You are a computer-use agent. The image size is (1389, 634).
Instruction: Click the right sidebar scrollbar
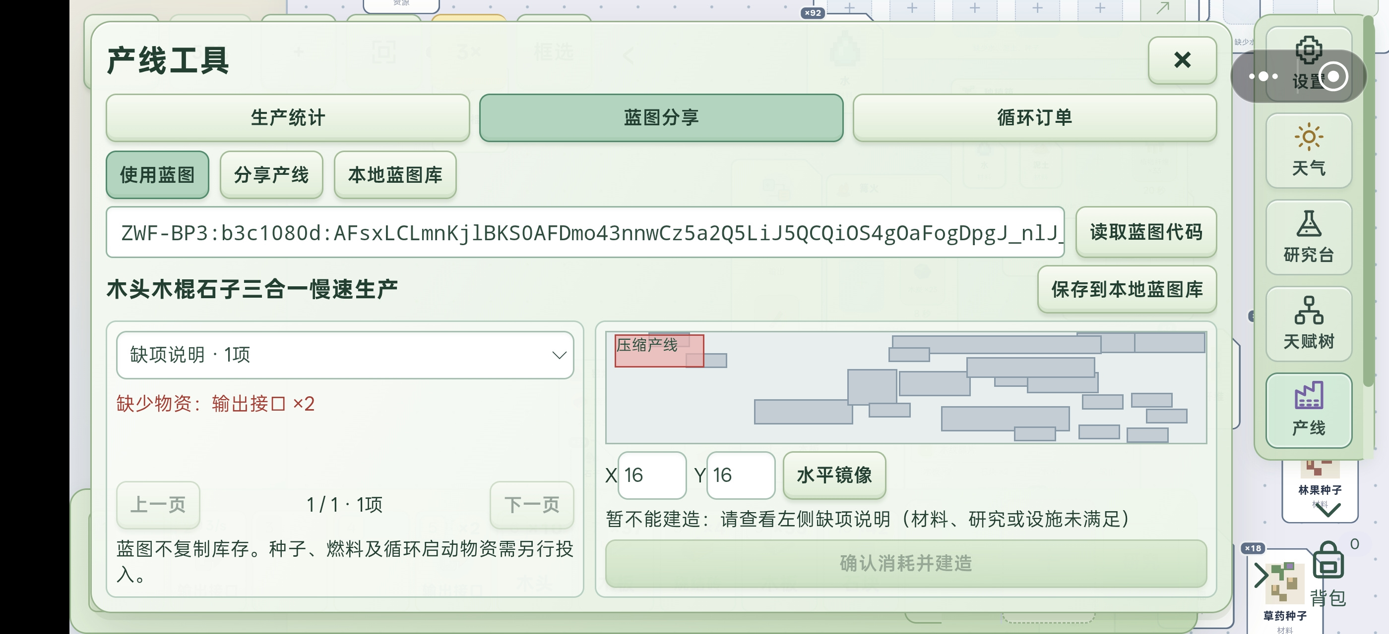click(1369, 201)
